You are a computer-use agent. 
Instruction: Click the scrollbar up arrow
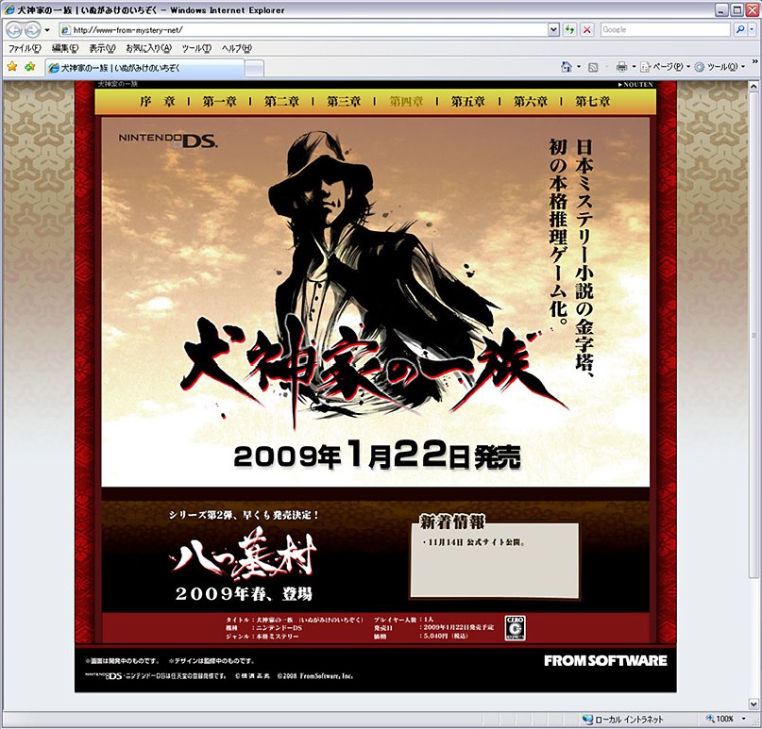point(754,87)
